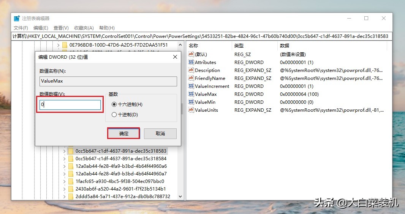
Task: Select the Description string value icon
Action: pyautogui.click(x=191, y=70)
